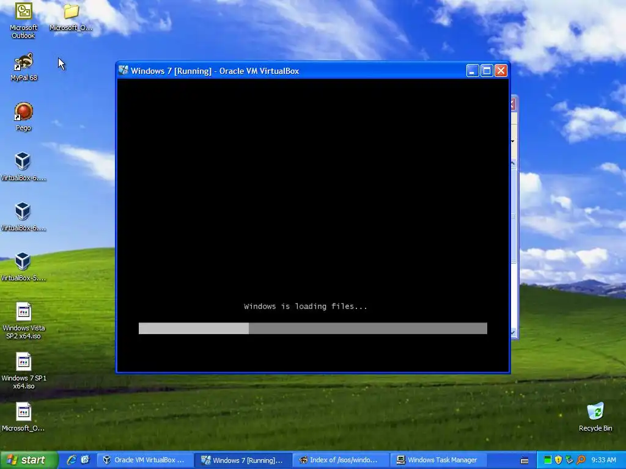Click the keyboard icon near system tray
Image resolution: width=626 pixels, height=469 pixels.
(x=525, y=460)
